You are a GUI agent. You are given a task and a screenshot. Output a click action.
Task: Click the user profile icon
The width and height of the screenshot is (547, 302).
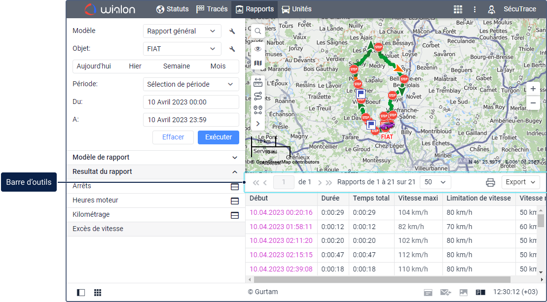492,9
